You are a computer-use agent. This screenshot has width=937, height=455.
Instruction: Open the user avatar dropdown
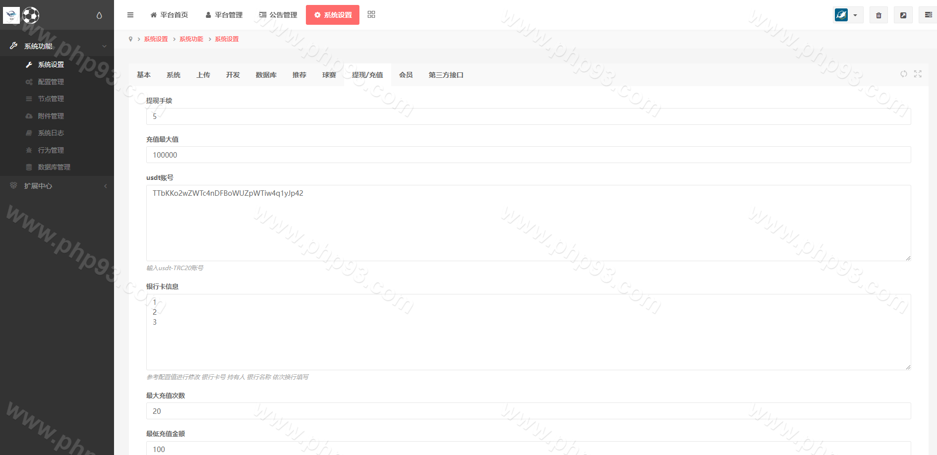point(848,15)
